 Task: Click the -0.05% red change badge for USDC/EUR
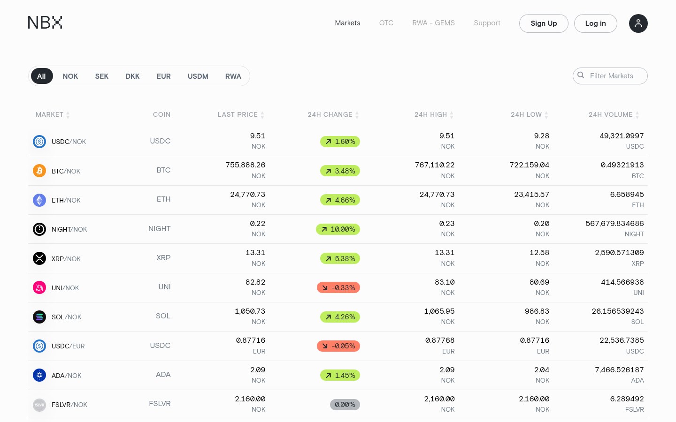coord(338,346)
